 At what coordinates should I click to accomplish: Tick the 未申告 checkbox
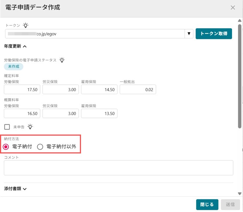point(7,127)
